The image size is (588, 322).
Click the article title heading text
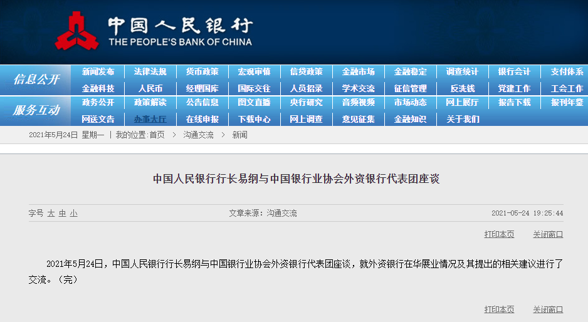[296, 179]
